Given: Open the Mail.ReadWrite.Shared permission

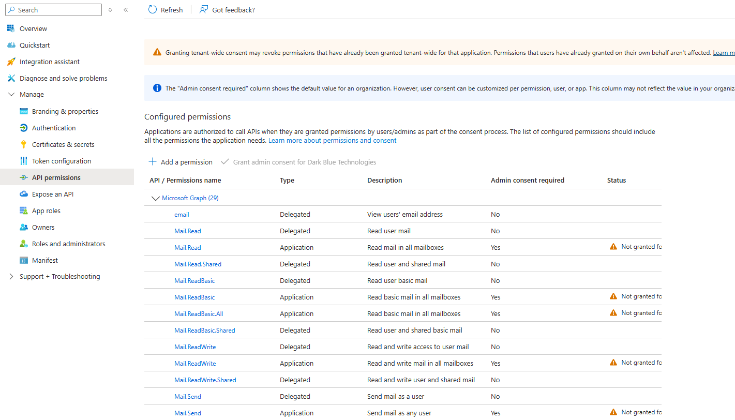Looking at the screenshot, I should 205,380.
